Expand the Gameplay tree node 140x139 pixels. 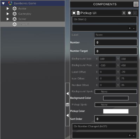click(x=8, y=14)
